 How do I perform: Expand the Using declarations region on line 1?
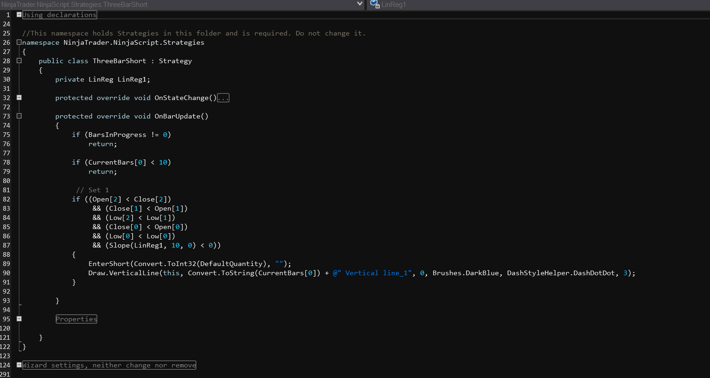click(x=19, y=14)
